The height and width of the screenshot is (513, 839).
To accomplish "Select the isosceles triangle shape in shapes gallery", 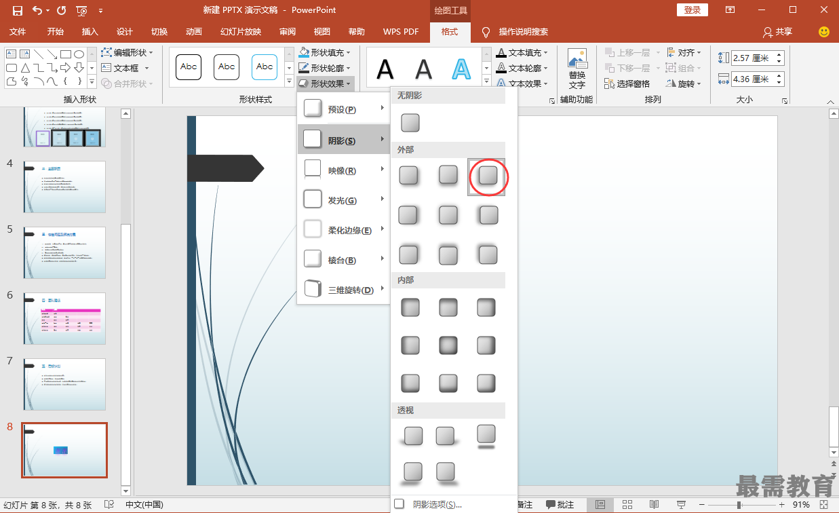I will click(25, 68).
